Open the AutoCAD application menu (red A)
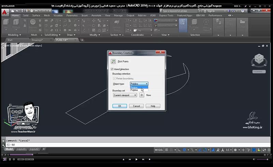The image size is (273, 167). [x=5, y=12]
